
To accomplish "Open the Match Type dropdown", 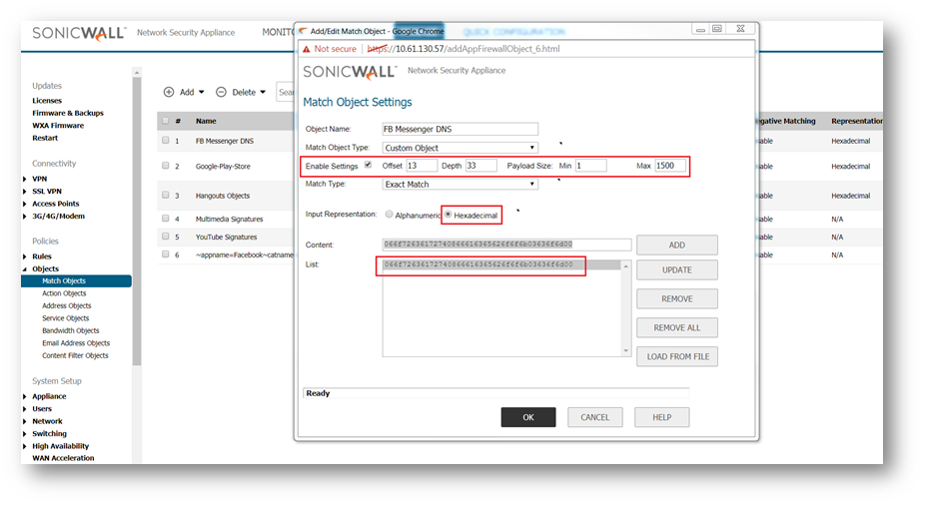I will 461,185.
